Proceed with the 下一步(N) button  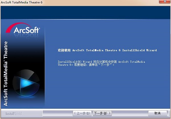pyautogui.click(x=102, y=113)
